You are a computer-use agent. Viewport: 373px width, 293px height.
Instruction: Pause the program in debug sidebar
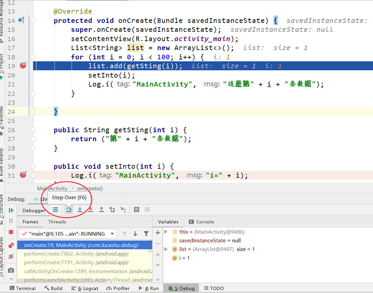[x=11, y=221]
